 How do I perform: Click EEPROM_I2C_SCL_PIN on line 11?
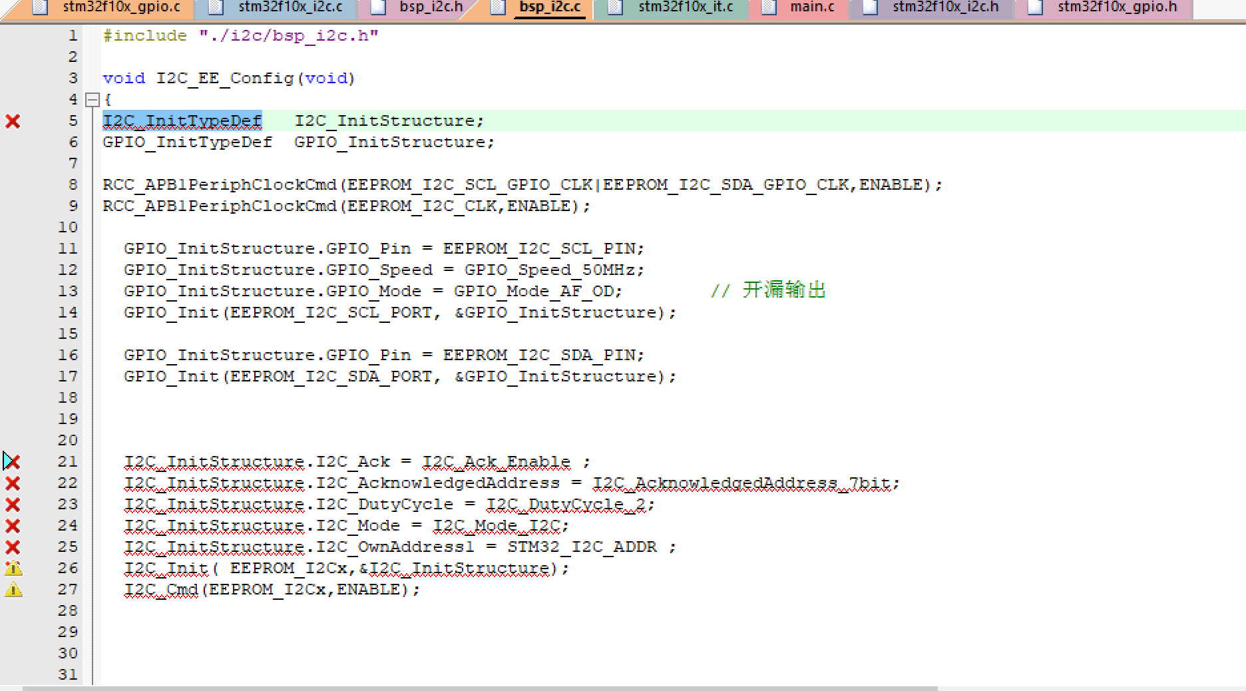tap(539, 248)
